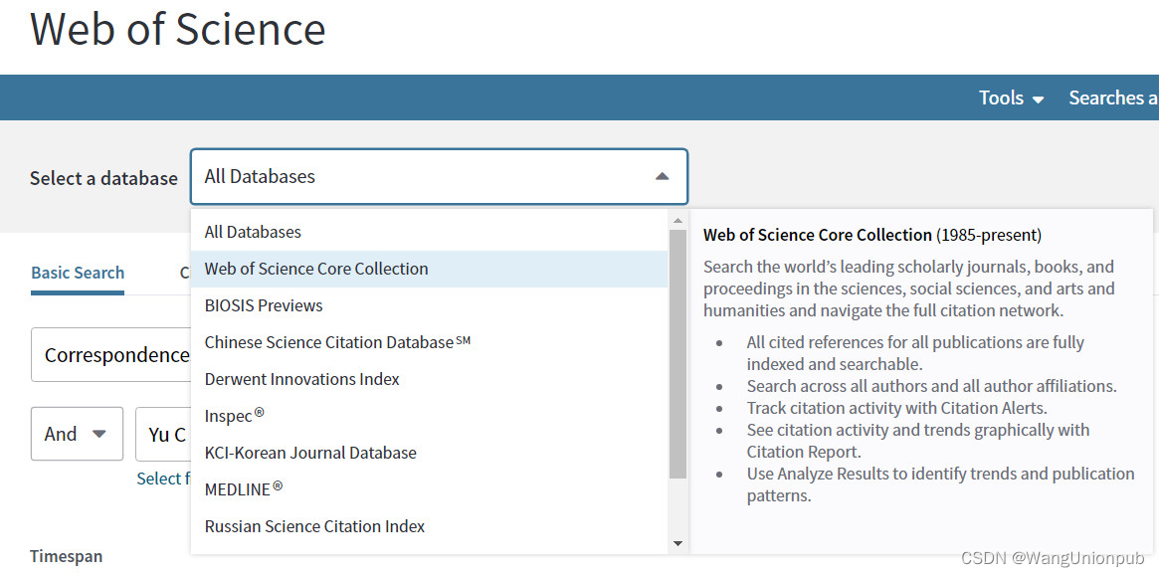Image resolution: width=1159 pixels, height=577 pixels.
Task: Click the Yu C search input field
Action: point(163,434)
